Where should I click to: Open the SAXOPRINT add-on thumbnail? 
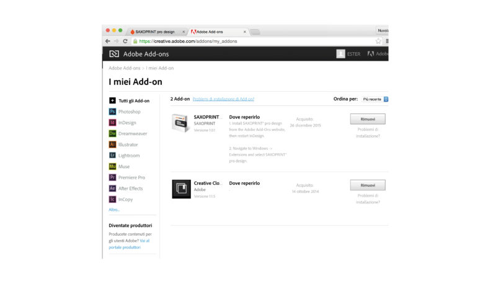[x=181, y=123]
